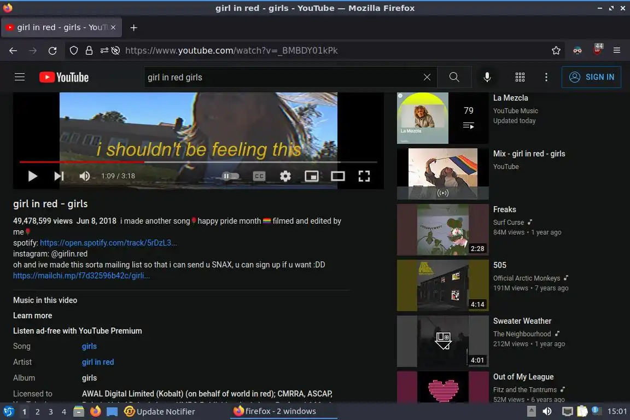Select the 'girl in red - girls' tab
The image size is (630, 420).
coord(61,27)
